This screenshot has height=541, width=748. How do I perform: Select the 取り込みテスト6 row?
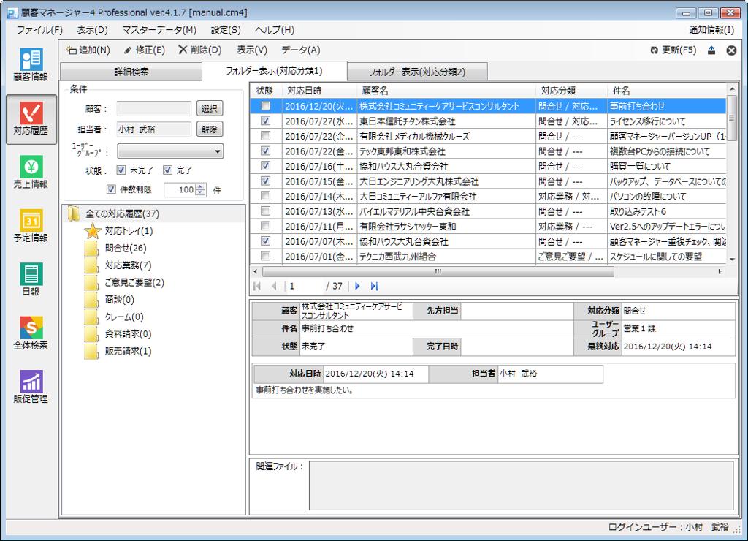click(488, 211)
